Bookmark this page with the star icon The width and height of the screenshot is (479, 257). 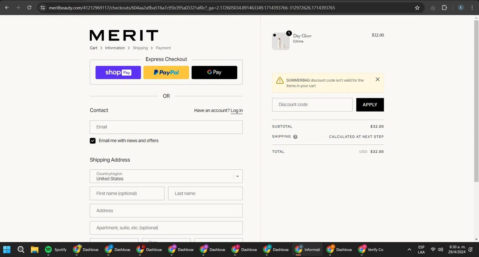tap(417, 8)
